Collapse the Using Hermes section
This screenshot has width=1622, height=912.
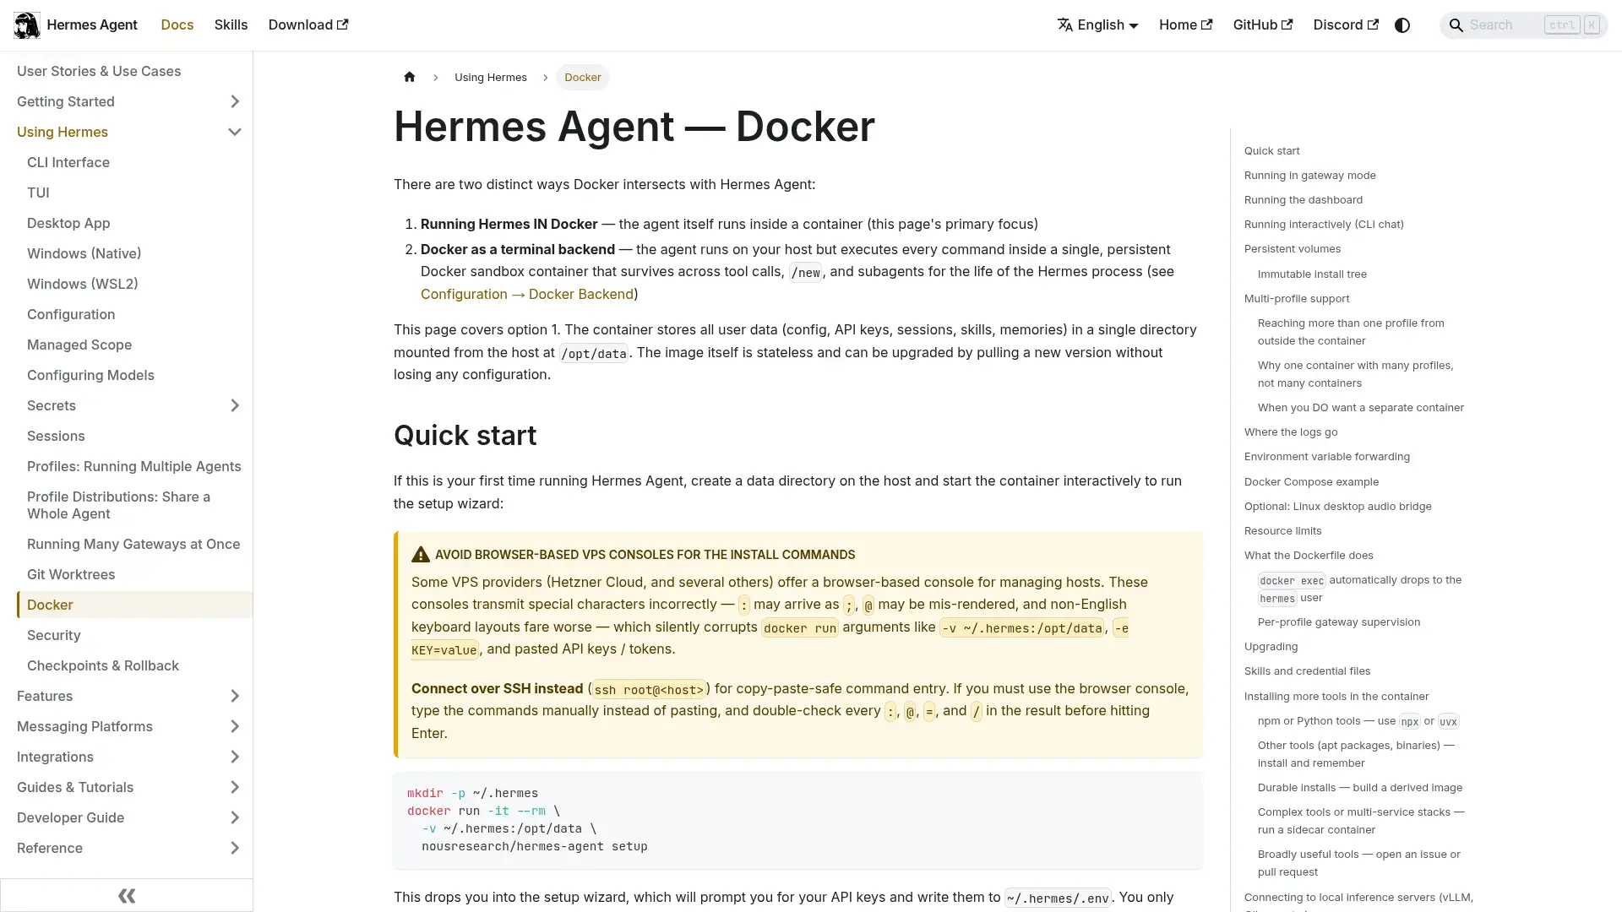234,132
